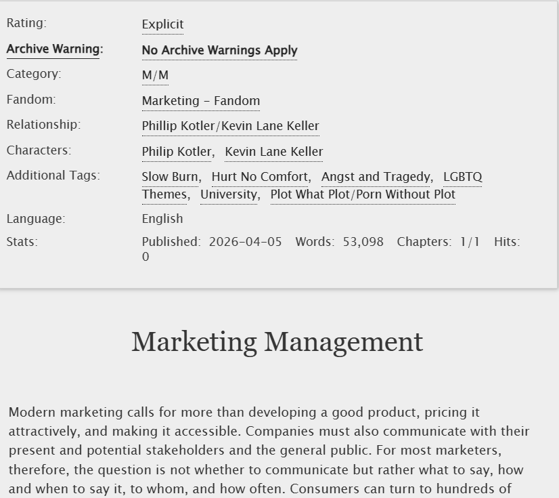Open the Kevin Lane Keller character tag

(274, 151)
